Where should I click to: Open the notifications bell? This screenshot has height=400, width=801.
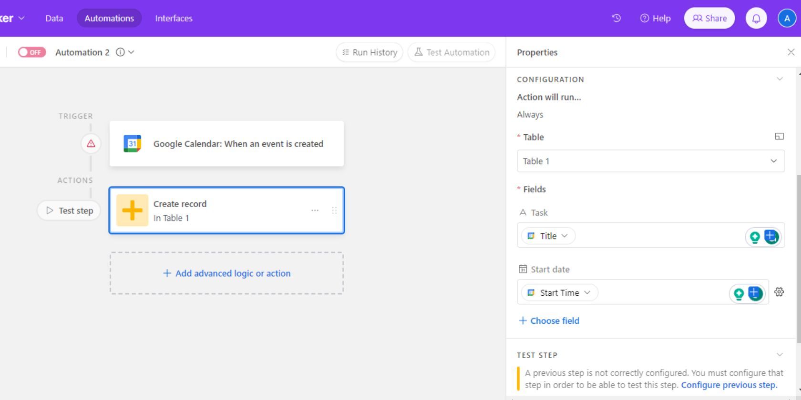pyautogui.click(x=756, y=18)
